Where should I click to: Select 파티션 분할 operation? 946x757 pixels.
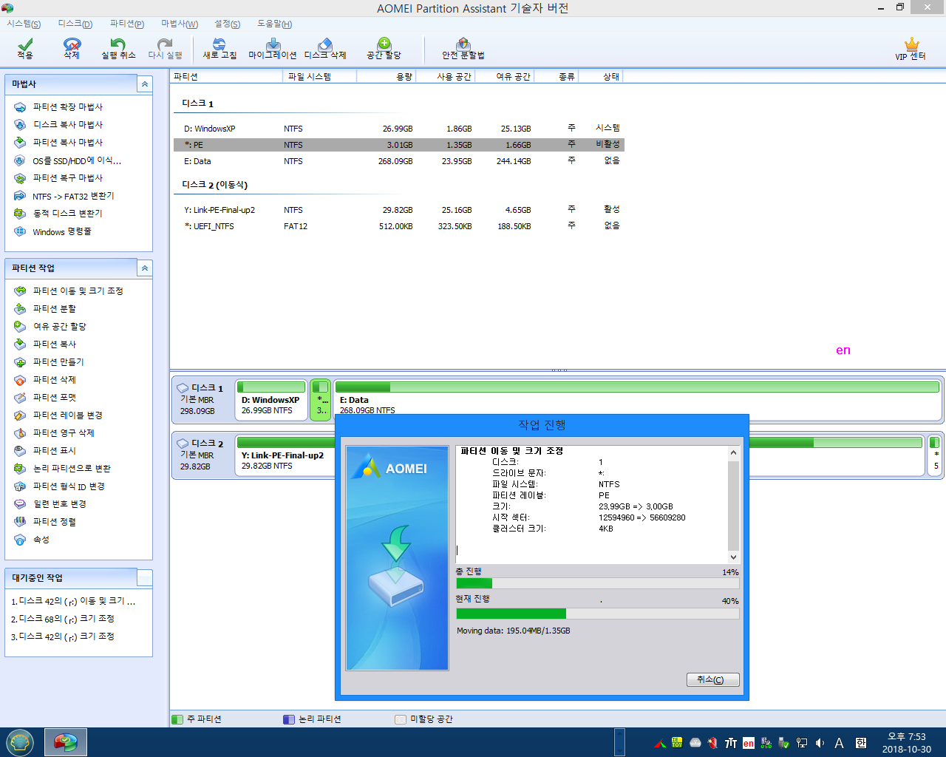click(x=54, y=309)
